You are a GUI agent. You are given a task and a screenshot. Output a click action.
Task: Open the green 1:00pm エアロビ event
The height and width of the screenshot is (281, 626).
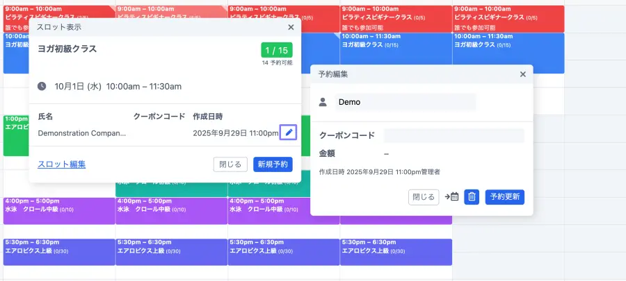point(15,135)
